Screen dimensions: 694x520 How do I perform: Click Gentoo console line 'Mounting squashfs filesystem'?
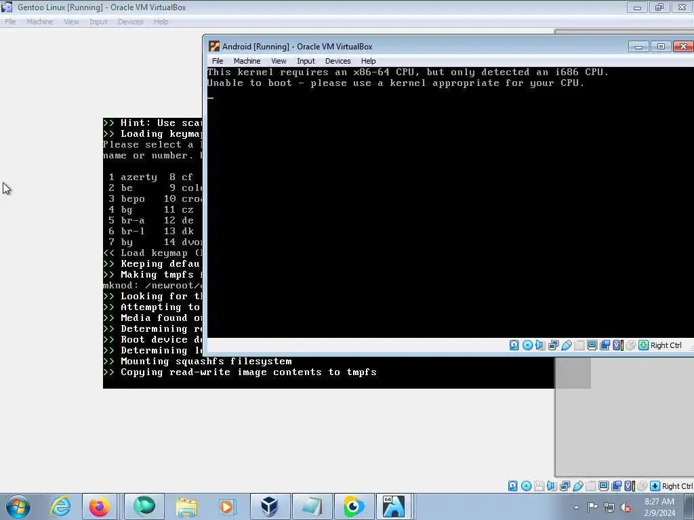pyautogui.click(x=206, y=362)
